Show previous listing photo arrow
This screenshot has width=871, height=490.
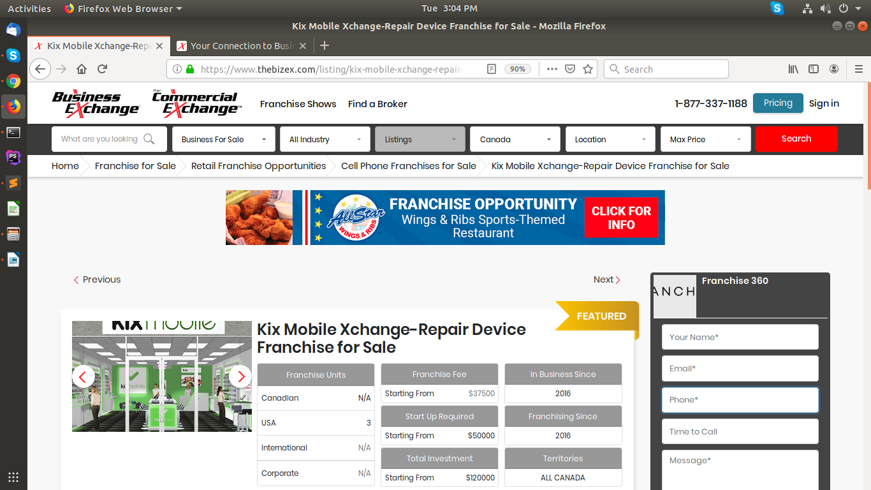point(84,376)
